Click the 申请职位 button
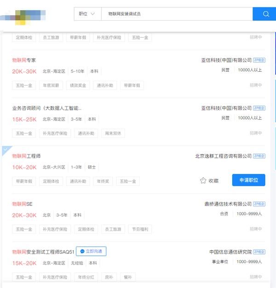Screen dimensions: 276x288 [249, 180]
